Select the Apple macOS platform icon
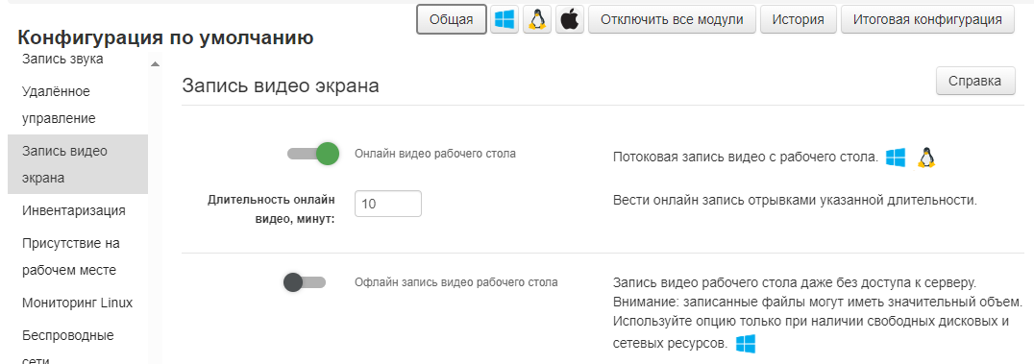 coord(570,20)
